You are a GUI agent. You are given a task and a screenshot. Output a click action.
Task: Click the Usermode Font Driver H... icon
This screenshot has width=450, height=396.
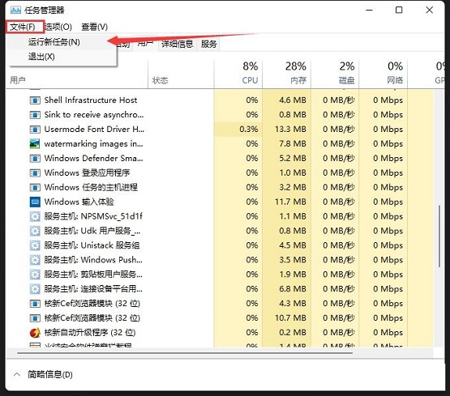[35, 130]
